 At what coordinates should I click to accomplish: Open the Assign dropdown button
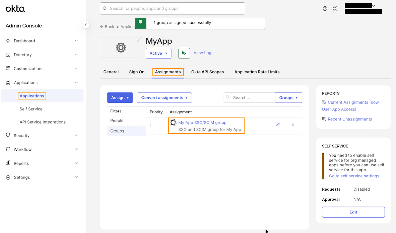[120, 97]
